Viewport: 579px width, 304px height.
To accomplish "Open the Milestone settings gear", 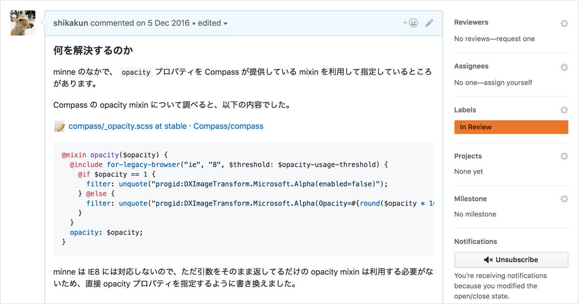I will coord(564,198).
